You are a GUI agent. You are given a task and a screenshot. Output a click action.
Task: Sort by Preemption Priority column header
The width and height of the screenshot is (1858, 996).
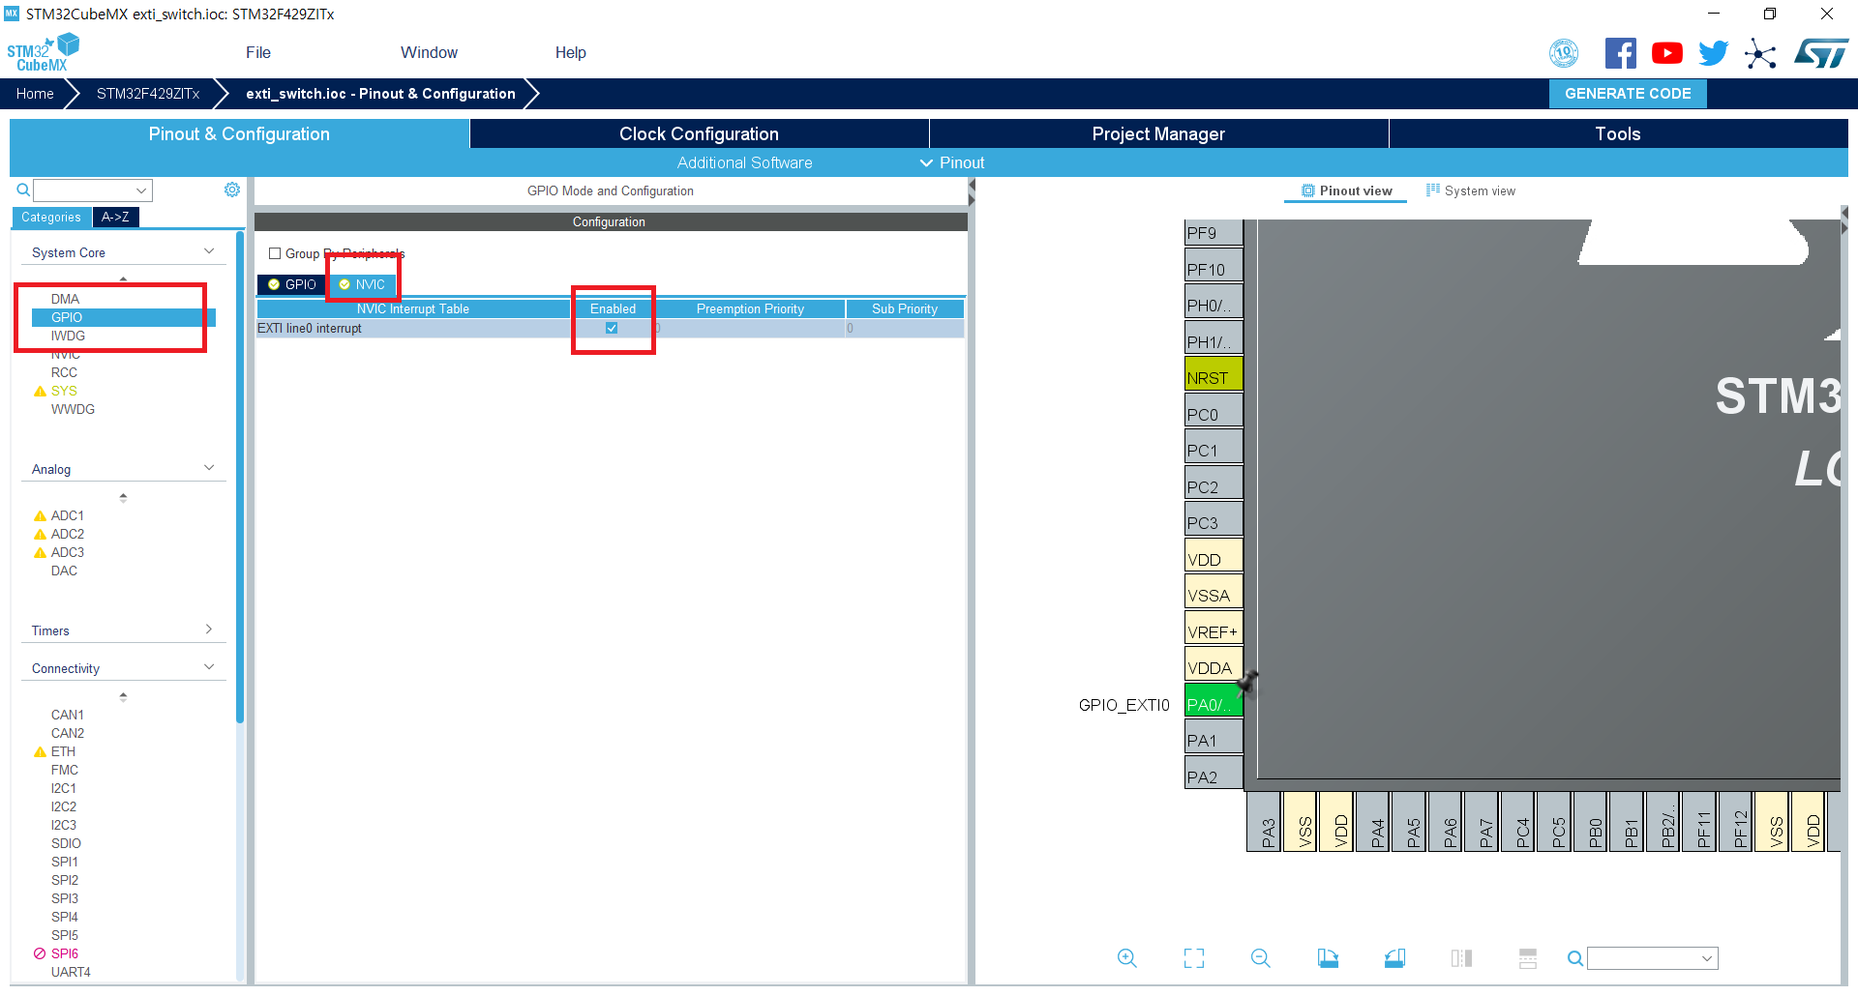click(x=750, y=308)
